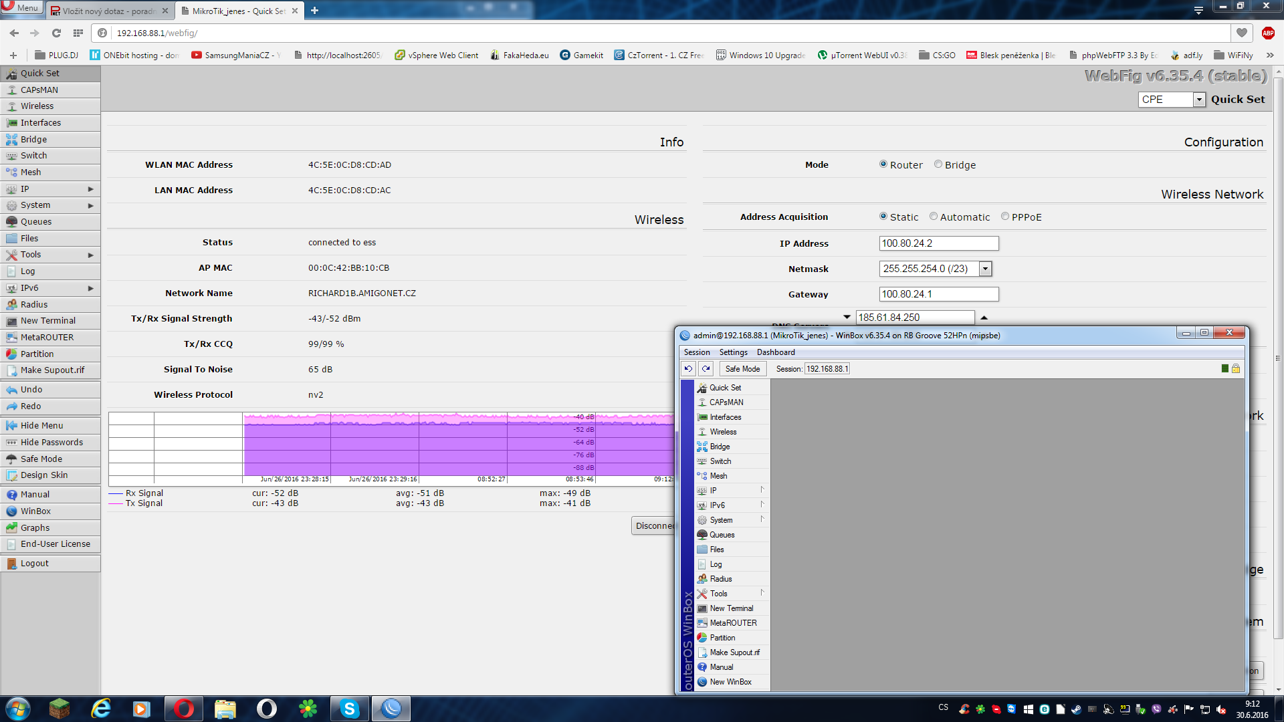Open New Terminal in WebFig sidebar
Image resolution: width=1284 pixels, height=722 pixels.
[x=47, y=321]
